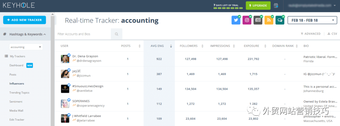Collapse the Hashtags & Keywords section
The height and width of the screenshot is (126, 340).
(x=26, y=34)
